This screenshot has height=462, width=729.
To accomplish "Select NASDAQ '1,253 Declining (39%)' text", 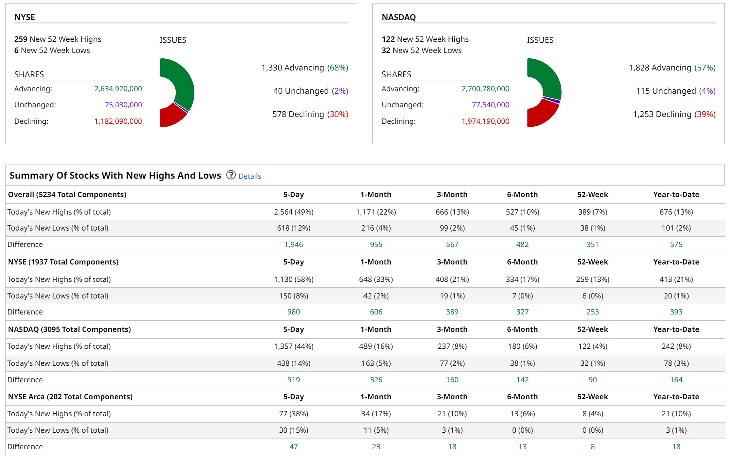I will (x=674, y=114).
